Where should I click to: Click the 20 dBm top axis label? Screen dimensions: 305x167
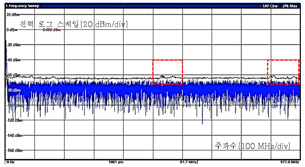tap(13, 15)
